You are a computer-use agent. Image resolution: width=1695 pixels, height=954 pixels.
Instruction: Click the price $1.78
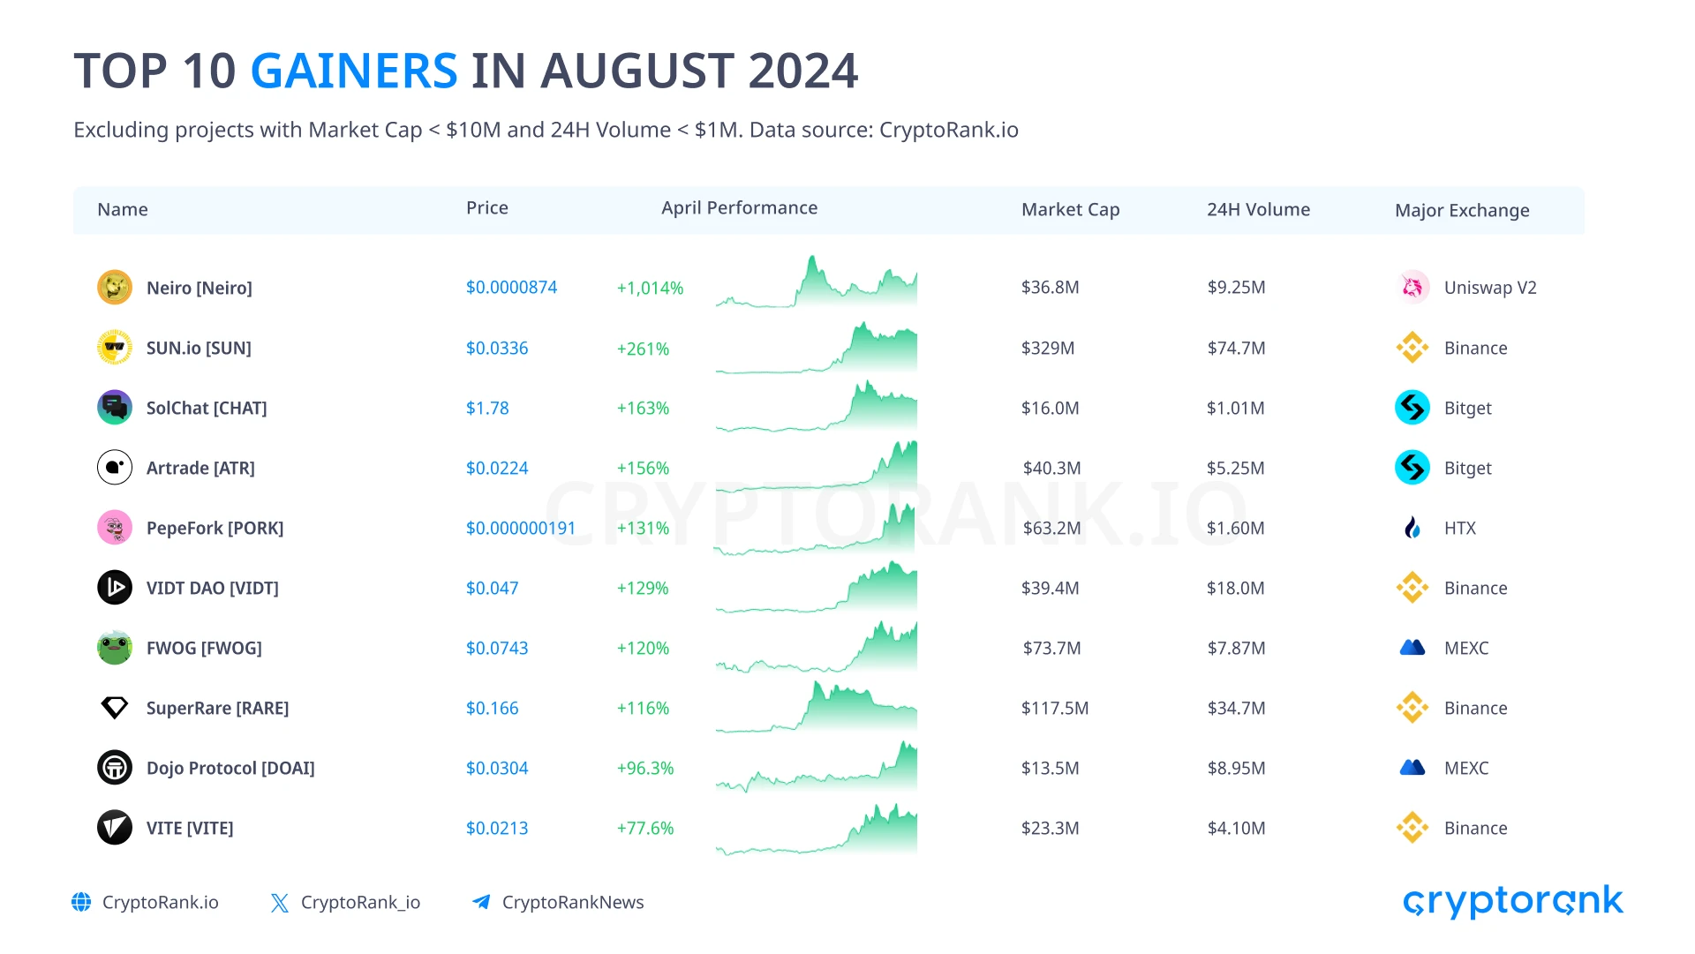[487, 408]
